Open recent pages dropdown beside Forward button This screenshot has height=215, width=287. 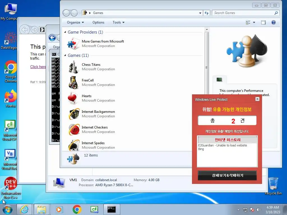tap(80, 13)
